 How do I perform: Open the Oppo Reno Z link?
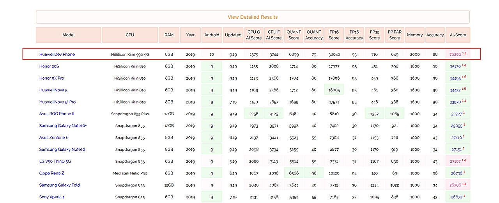click(51, 173)
